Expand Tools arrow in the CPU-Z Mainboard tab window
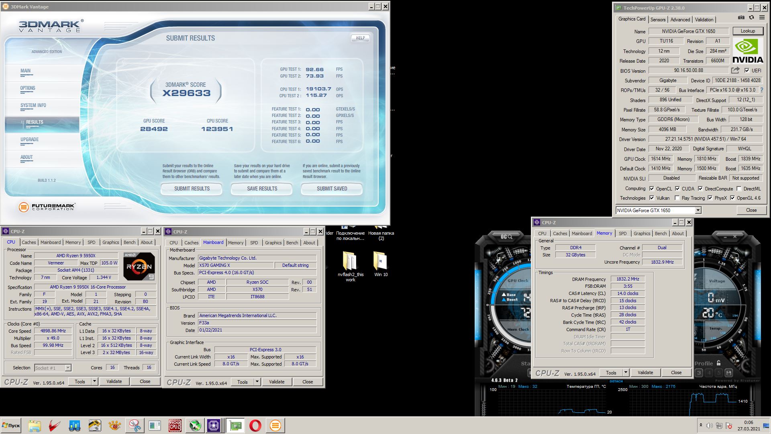Image resolution: width=771 pixels, height=434 pixels. tap(257, 382)
